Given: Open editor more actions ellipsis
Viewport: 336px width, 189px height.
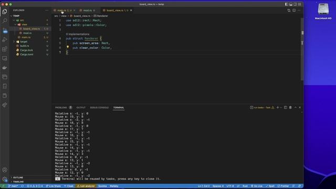Looking at the screenshot, I should point(299,10).
